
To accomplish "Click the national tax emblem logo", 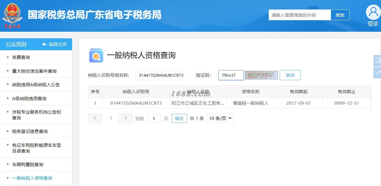I will tap(12, 16).
